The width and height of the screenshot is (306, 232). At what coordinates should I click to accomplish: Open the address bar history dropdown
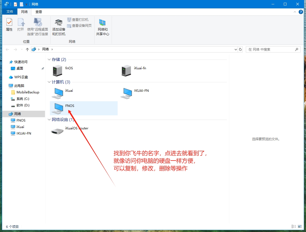pos(236,50)
